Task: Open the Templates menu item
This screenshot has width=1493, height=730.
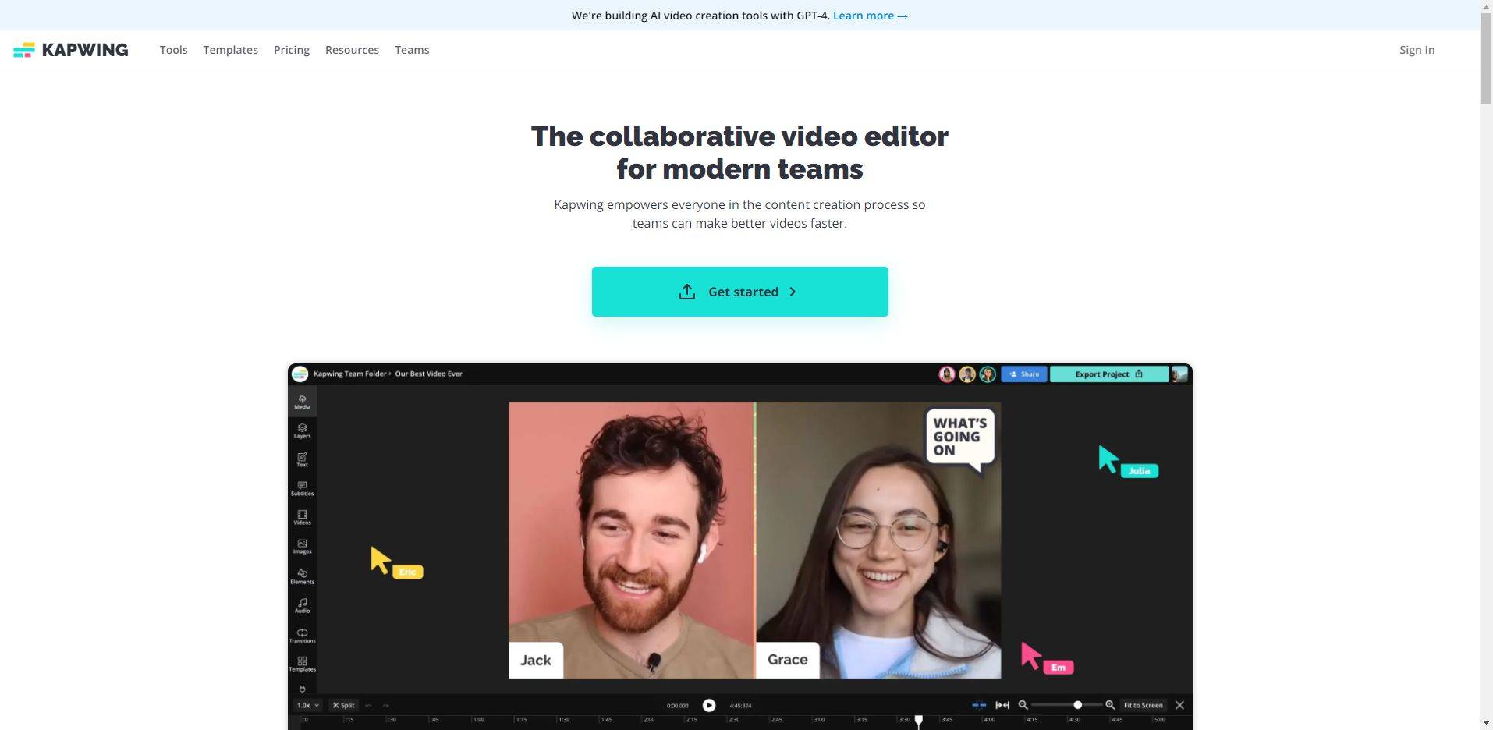Action: (x=230, y=50)
